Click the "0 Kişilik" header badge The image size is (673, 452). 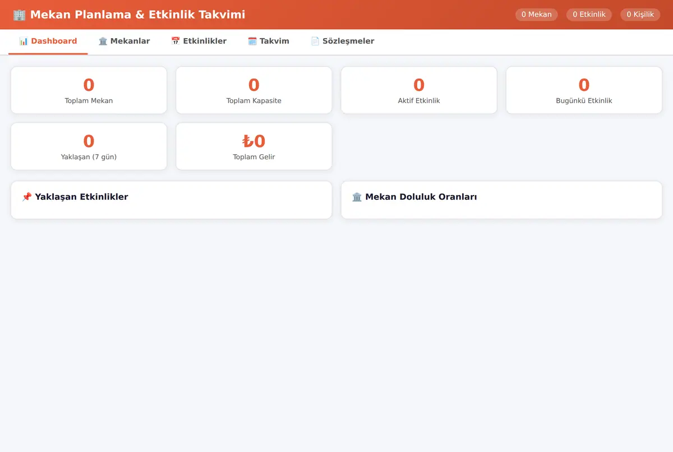tap(640, 15)
